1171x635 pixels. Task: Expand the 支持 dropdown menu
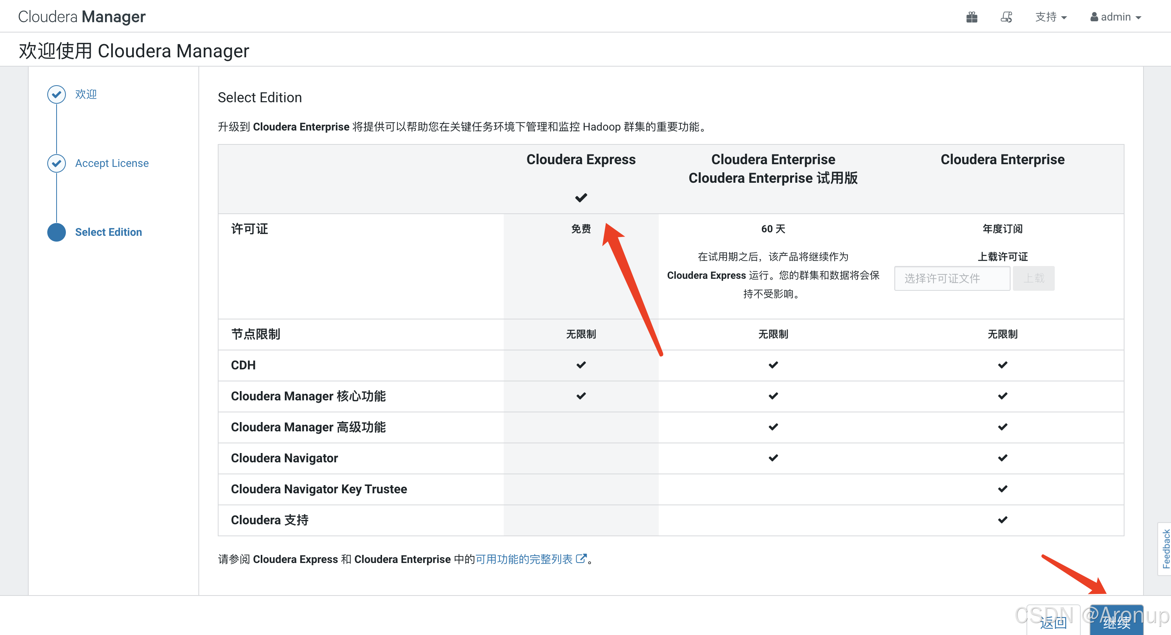coord(1050,17)
